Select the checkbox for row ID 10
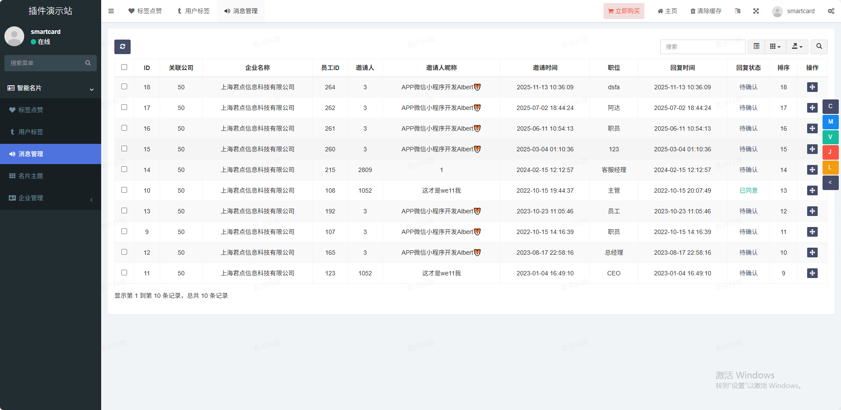 pyautogui.click(x=124, y=190)
